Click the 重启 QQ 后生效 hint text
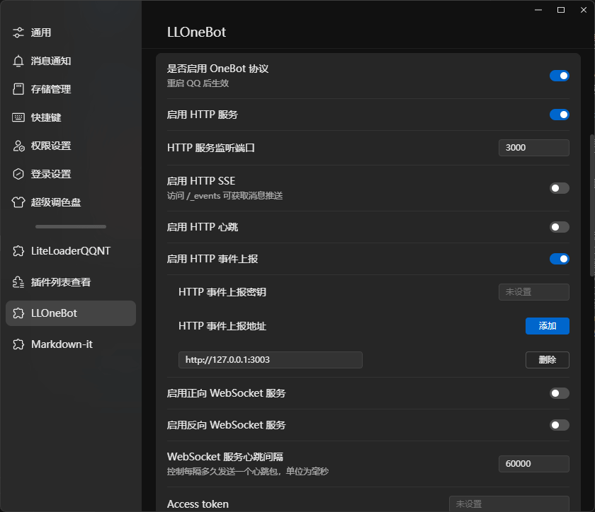This screenshot has height=512, width=595. (x=198, y=83)
